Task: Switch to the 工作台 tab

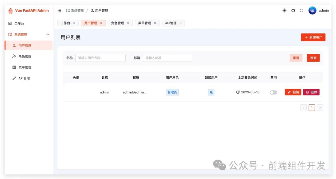Action: click(66, 23)
